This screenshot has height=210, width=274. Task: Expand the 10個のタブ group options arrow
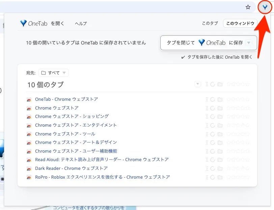click(198, 84)
